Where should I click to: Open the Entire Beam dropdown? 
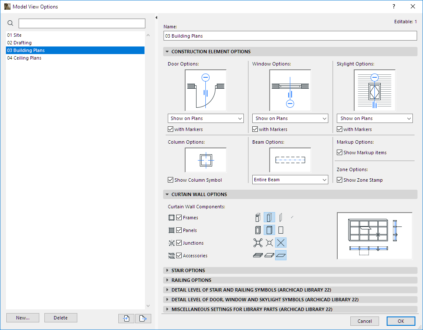290,180
